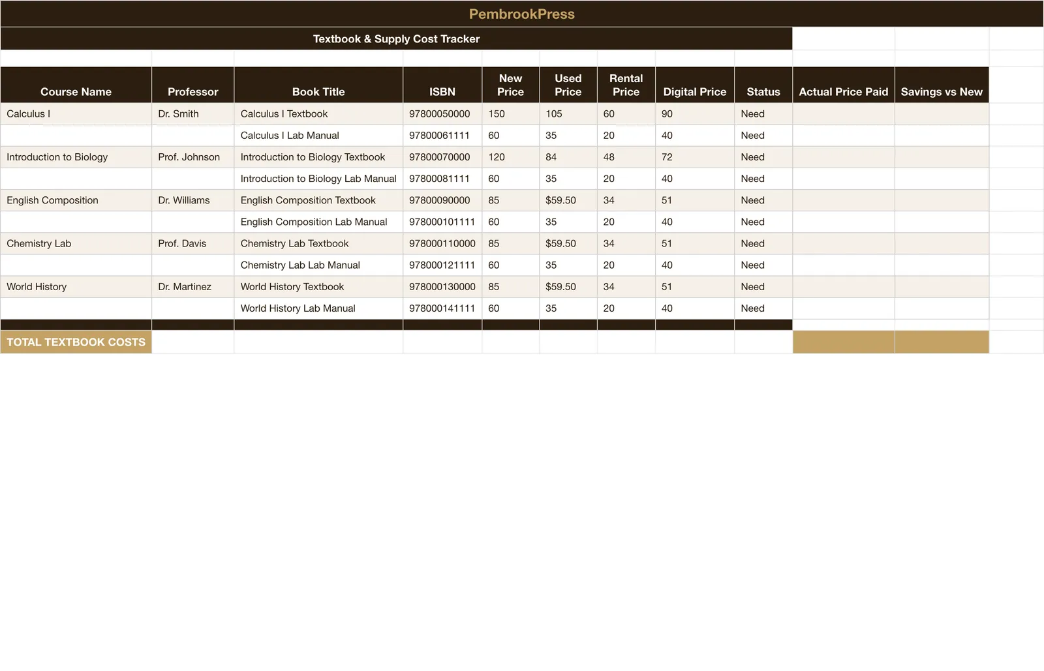Click the TOTAL TEXTBOOK COSTS label cell

[76, 342]
